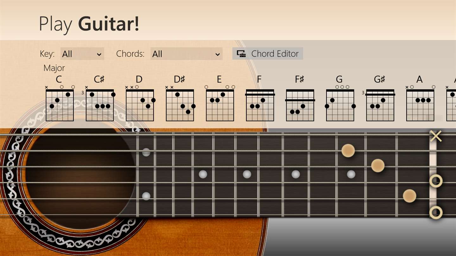Open the Chord Editor
The height and width of the screenshot is (256, 456).
pyautogui.click(x=268, y=54)
